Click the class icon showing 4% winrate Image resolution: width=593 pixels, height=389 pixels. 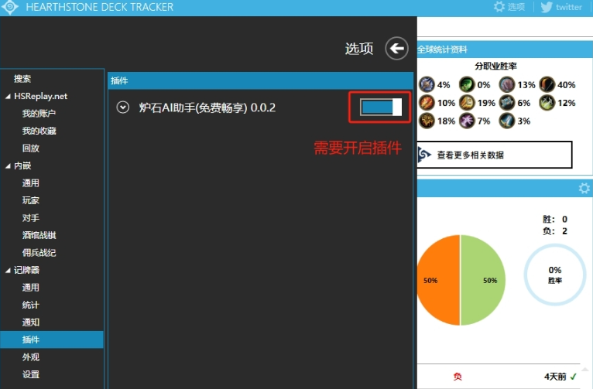click(x=427, y=84)
